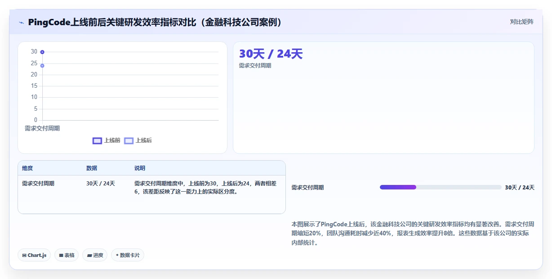This screenshot has height=279, width=552.
Task: Click the 对比矩阵 label in the header
Action: 522,22
